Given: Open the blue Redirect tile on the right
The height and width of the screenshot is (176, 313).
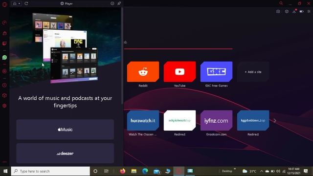Looking at the screenshot, I should coord(253,121).
